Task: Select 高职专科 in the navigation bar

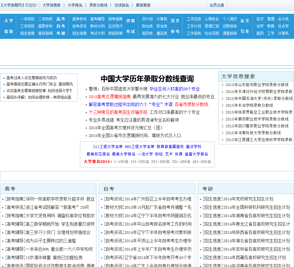Action: [45, 26]
